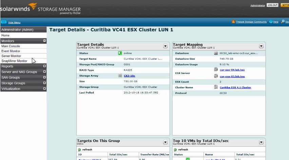This screenshot has height=160, width=289.
Task: Open the Help link
Action: click(275, 22)
